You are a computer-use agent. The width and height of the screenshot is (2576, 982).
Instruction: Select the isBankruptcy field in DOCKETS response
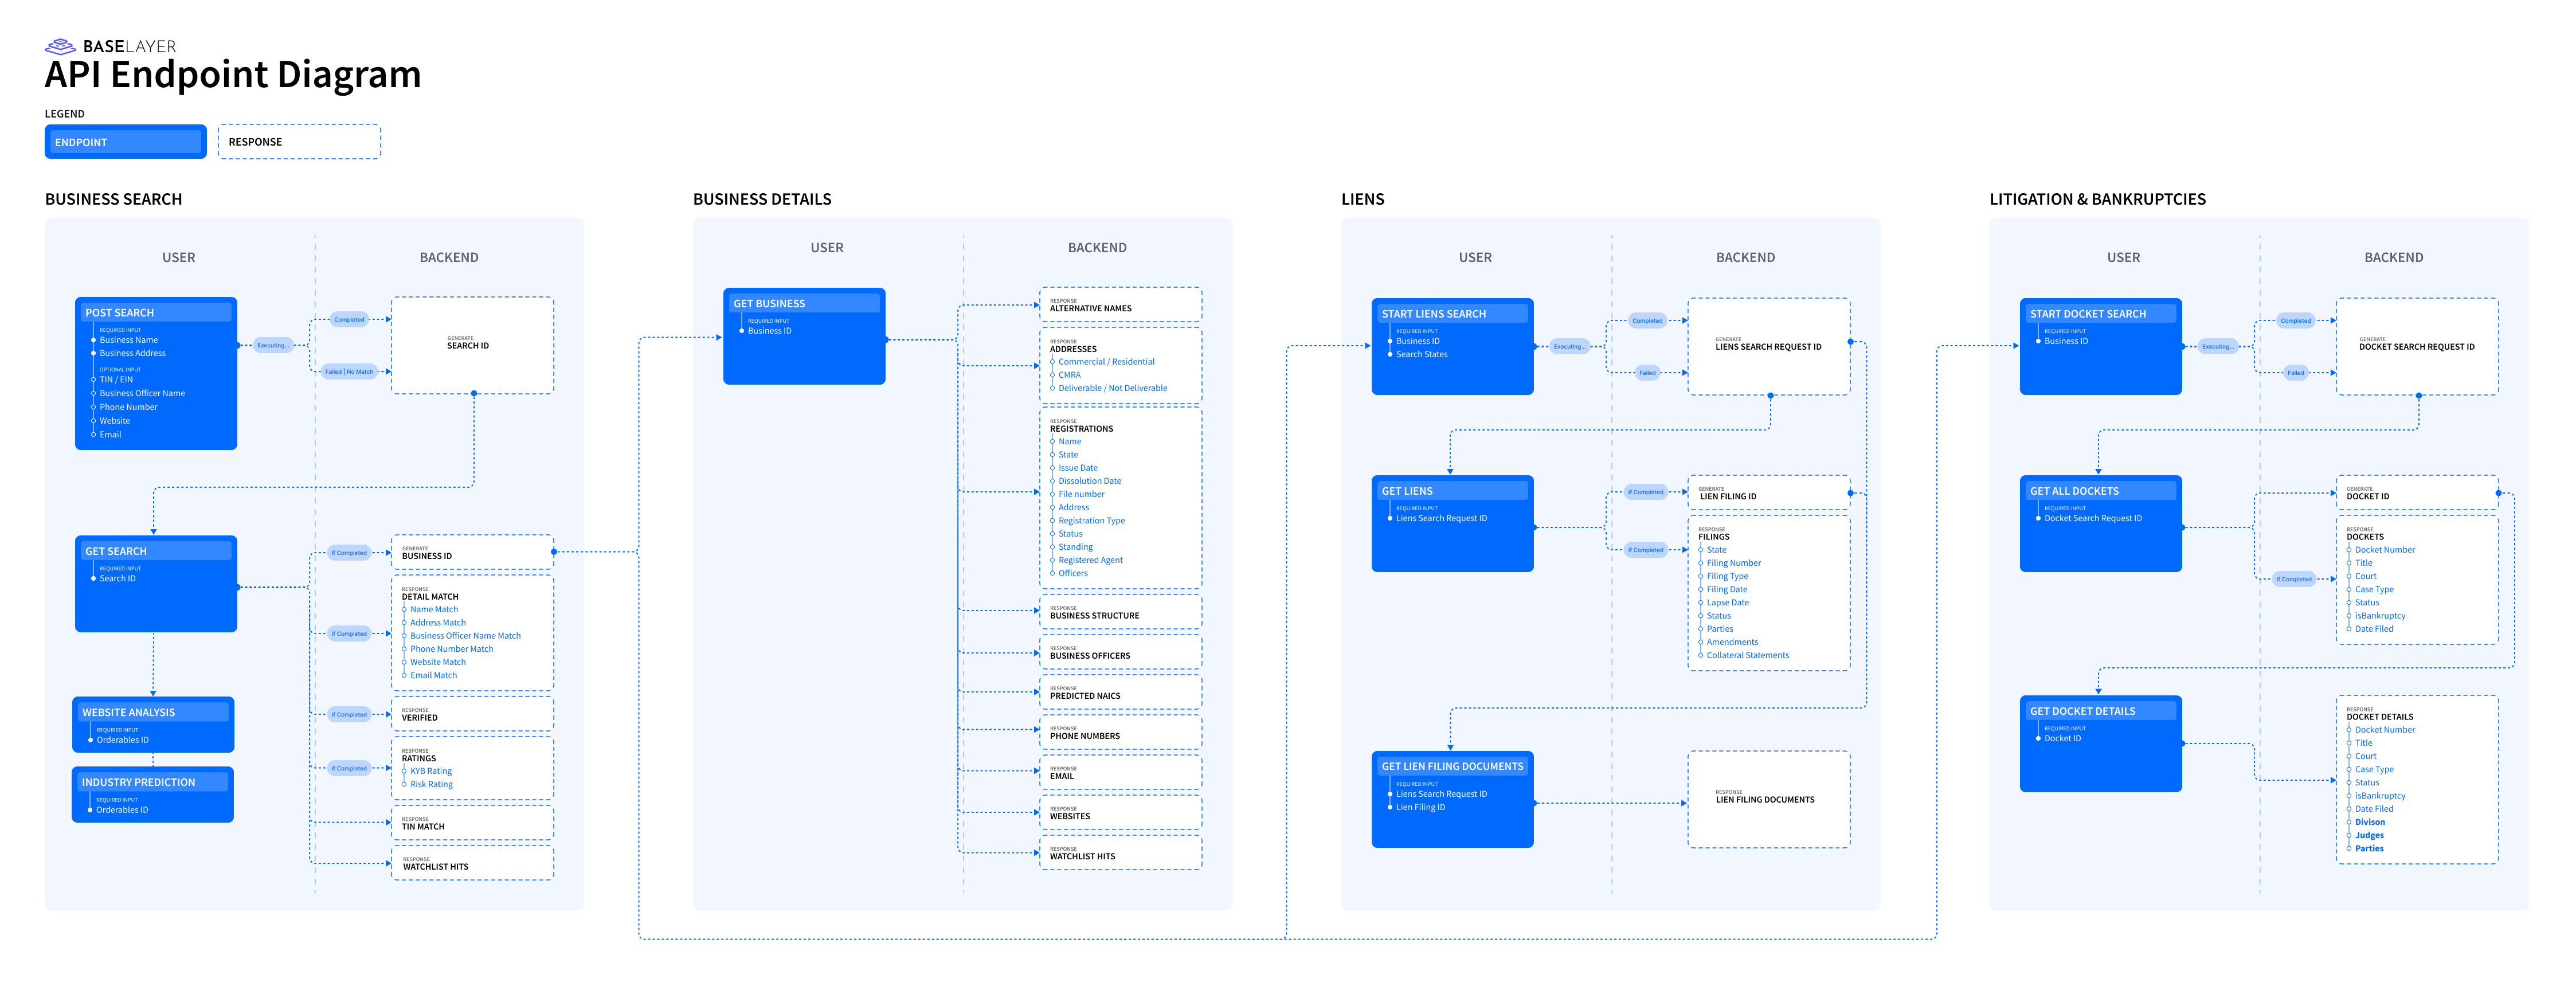click(2380, 615)
